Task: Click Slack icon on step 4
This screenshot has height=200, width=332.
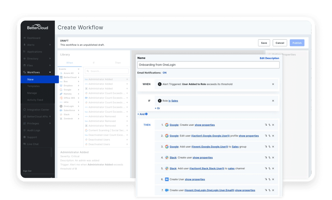Action: click(x=167, y=158)
